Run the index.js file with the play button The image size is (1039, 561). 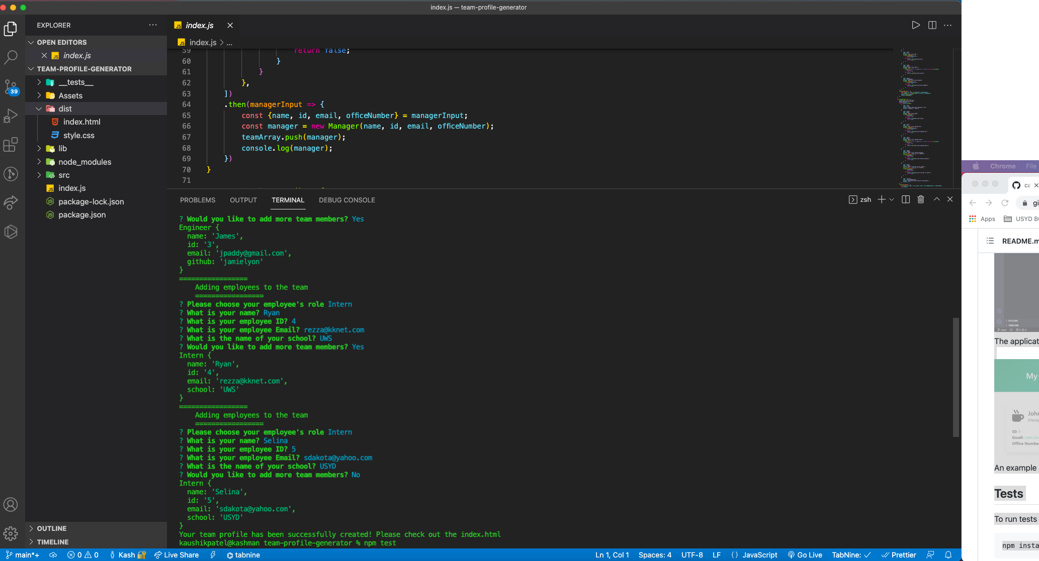(x=916, y=25)
